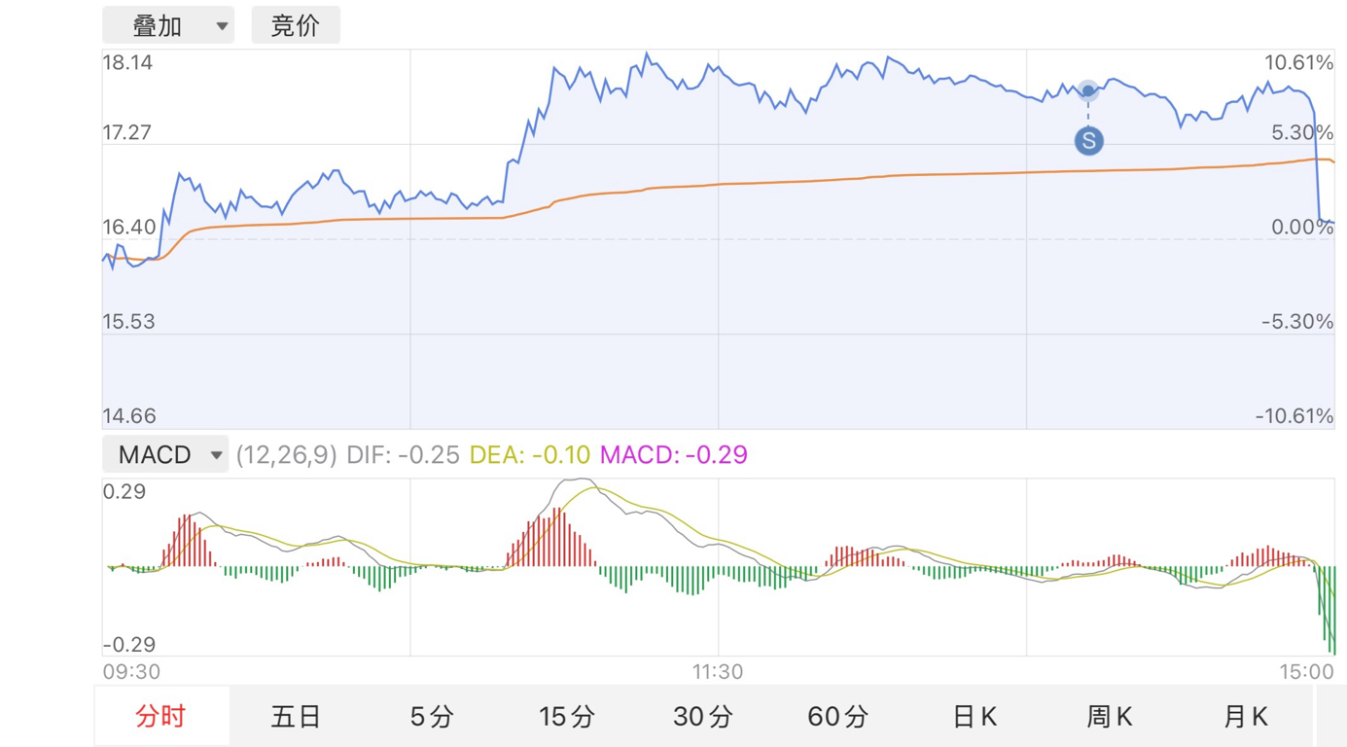1347x747 pixels.
Task: Select the 月K tab
Action: (1245, 717)
